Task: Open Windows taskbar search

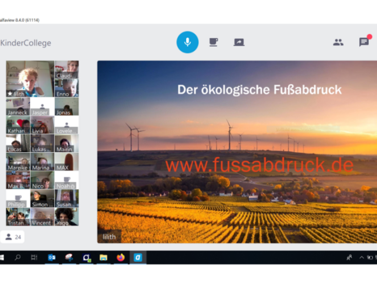Action: point(18,258)
